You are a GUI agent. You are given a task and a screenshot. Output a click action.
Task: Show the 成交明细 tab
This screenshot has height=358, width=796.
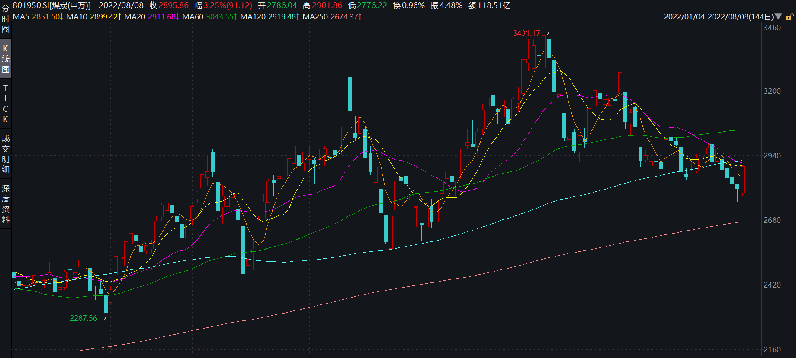point(6,154)
